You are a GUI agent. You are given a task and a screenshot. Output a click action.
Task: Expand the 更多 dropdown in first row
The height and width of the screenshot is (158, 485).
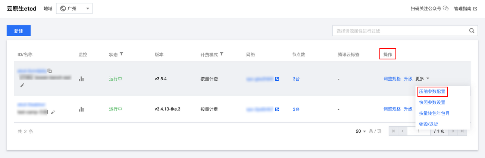click(422, 79)
